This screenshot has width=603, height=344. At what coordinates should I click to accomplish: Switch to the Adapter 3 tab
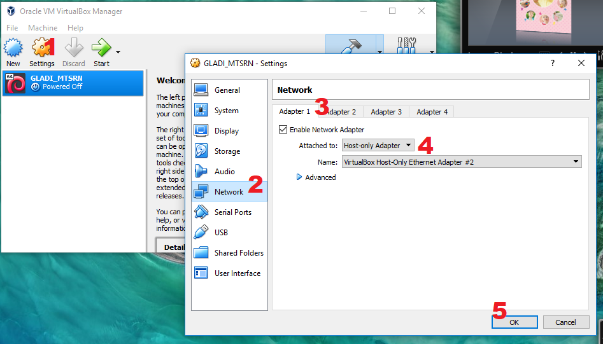click(x=386, y=112)
